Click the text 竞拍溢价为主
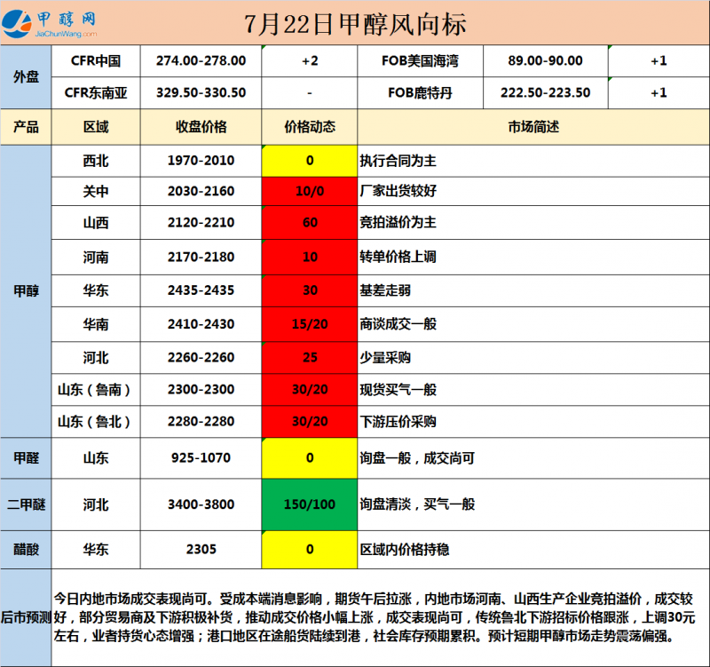This screenshot has width=710, height=667. click(x=398, y=222)
